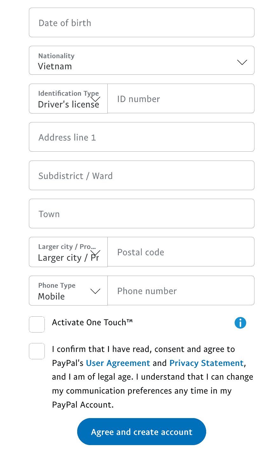Click the ID number field
Image resolution: width=277 pixels, height=468 pixels.
[181, 99]
